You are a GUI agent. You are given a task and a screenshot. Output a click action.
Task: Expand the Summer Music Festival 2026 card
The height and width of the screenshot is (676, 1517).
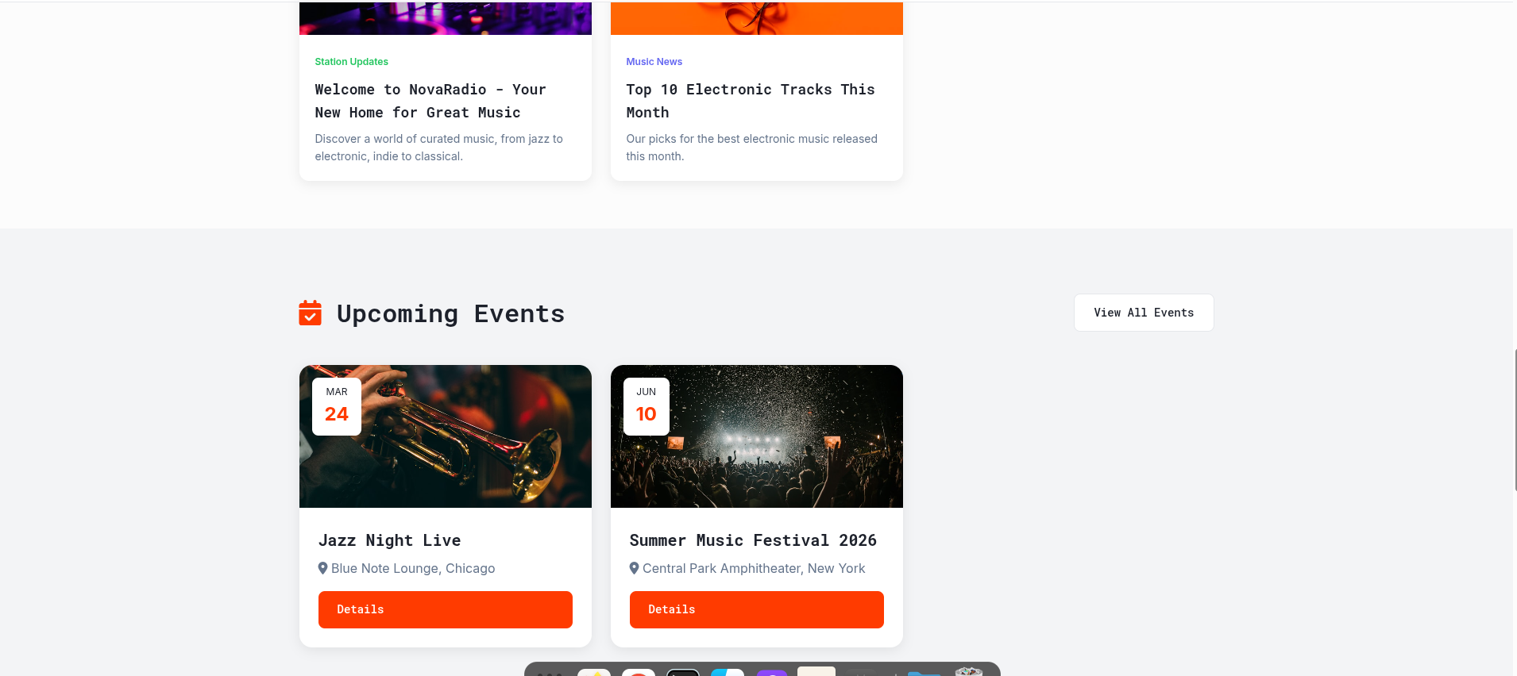tap(753, 540)
